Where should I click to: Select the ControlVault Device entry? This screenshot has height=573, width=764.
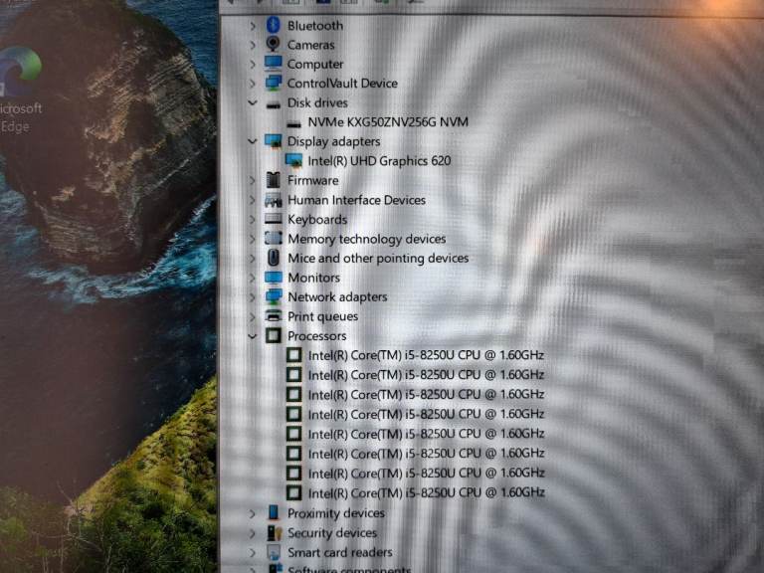[x=341, y=84]
